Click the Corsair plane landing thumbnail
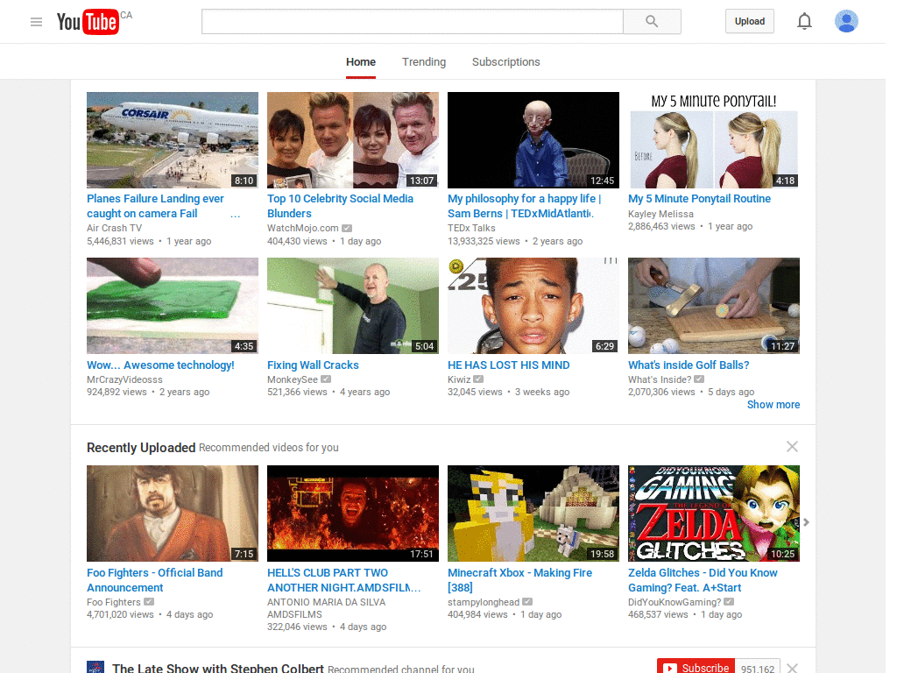 tap(173, 140)
